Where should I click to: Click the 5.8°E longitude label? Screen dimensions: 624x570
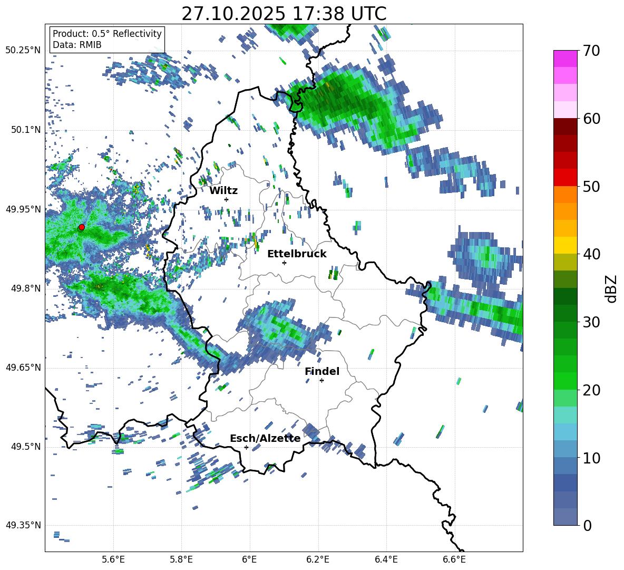181,560
